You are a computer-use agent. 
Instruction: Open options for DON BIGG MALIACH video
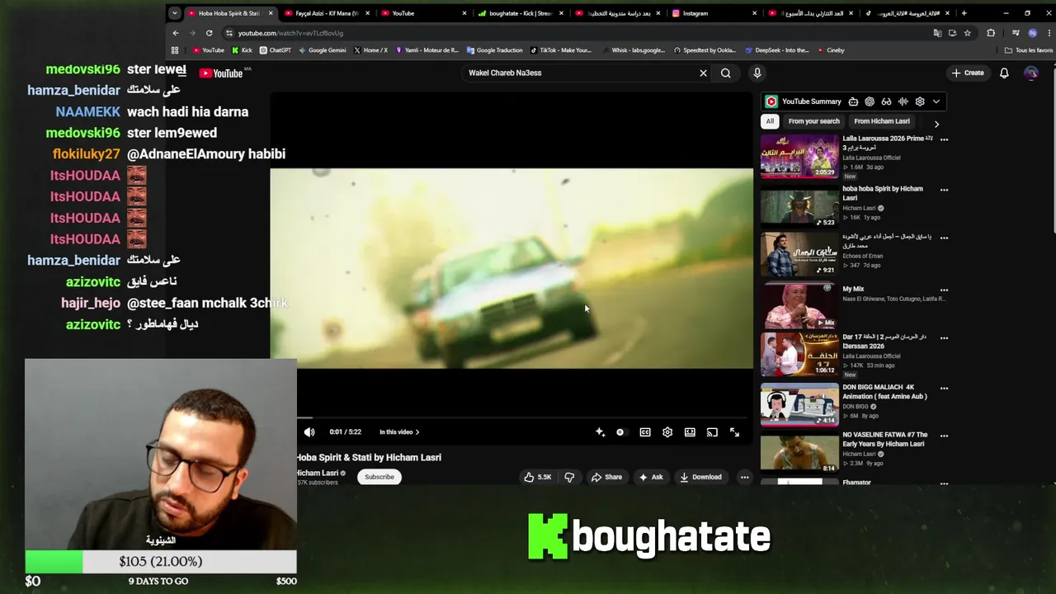click(x=944, y=389)
